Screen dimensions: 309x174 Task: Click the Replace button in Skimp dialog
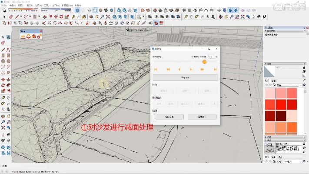[185, 77]
